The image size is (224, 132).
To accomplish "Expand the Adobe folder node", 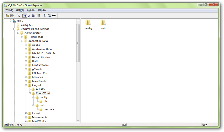I will tap(26, 45).
